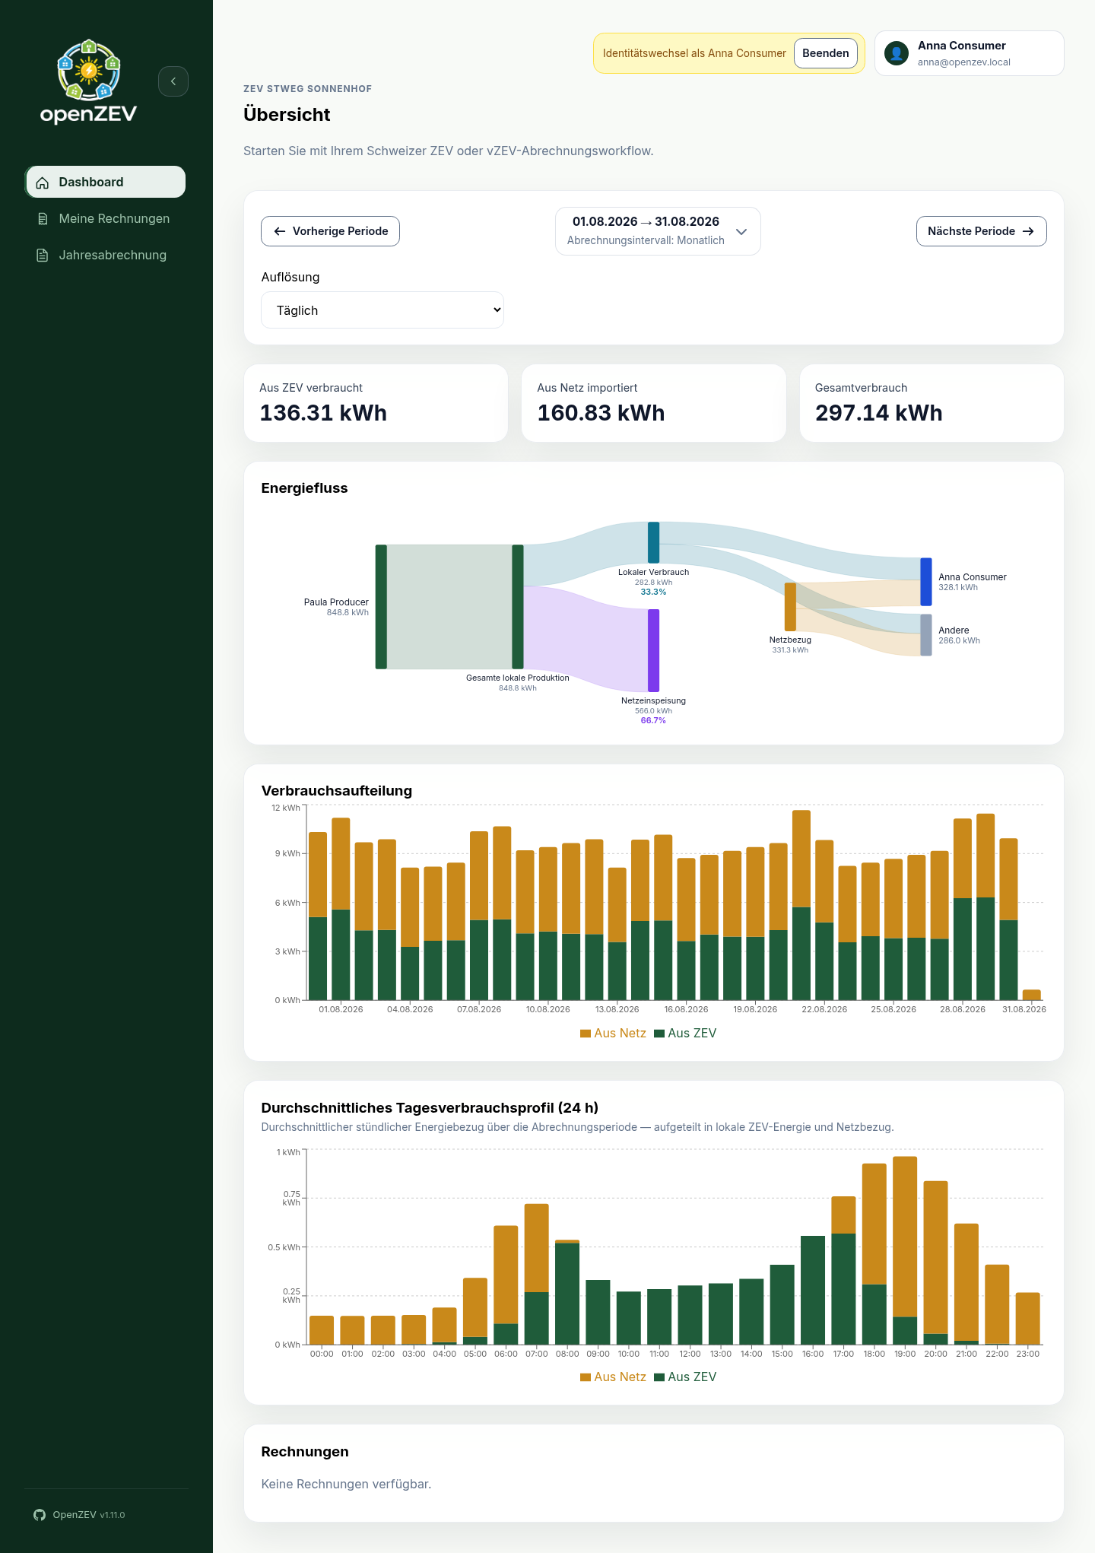The image size is (1095, 1553).
Task: Toggle Aus ZEV legend in Verbrauchsaufteilung
Action: [685, 1033]
